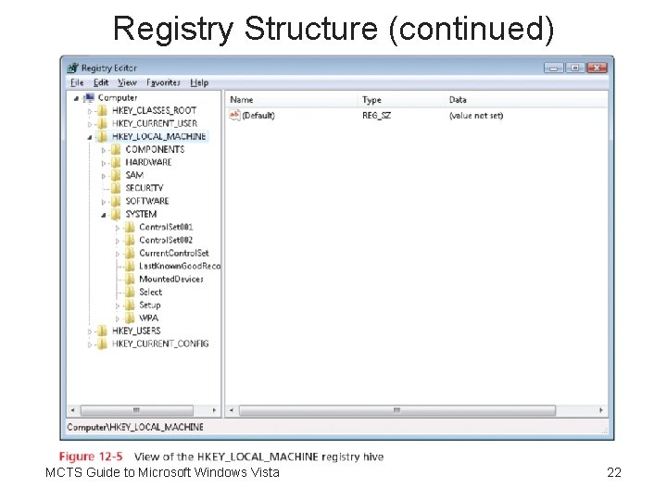Click the (value not set) data cell
Screen dimensions: 667x500
point(476,116)
